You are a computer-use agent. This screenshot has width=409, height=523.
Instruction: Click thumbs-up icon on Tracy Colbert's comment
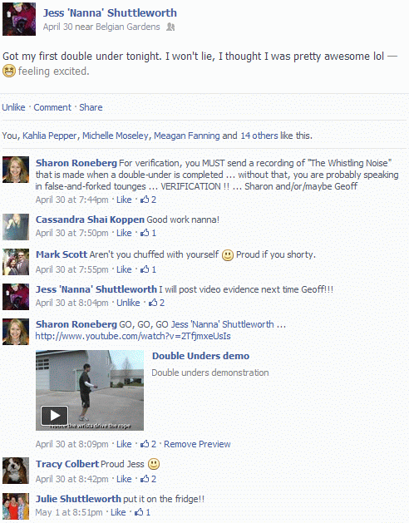coord(145,479)
